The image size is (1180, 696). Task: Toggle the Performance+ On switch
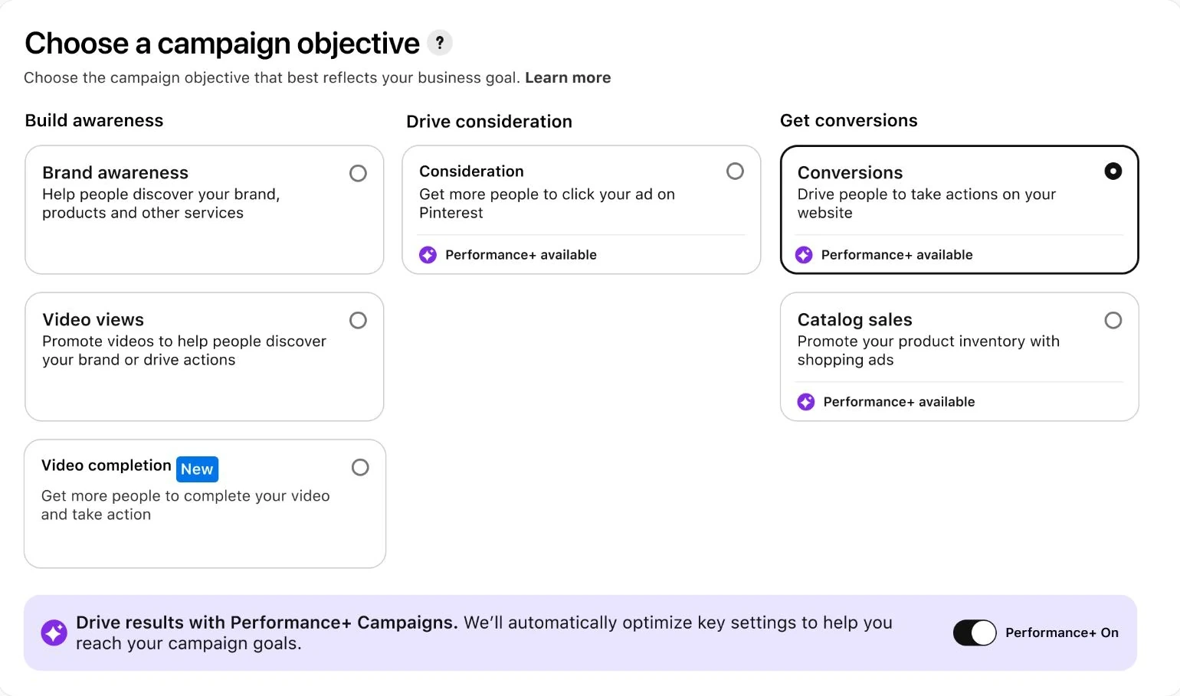[x=975, y=633]
